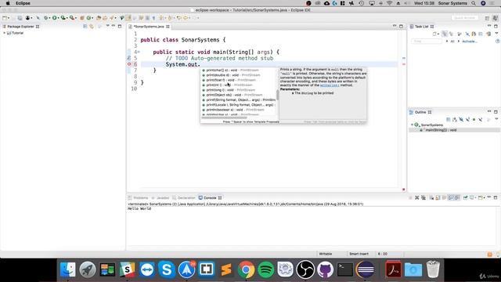501x282 pixels.
Task: Click the Task List help question icon
Action: (498, 42)
